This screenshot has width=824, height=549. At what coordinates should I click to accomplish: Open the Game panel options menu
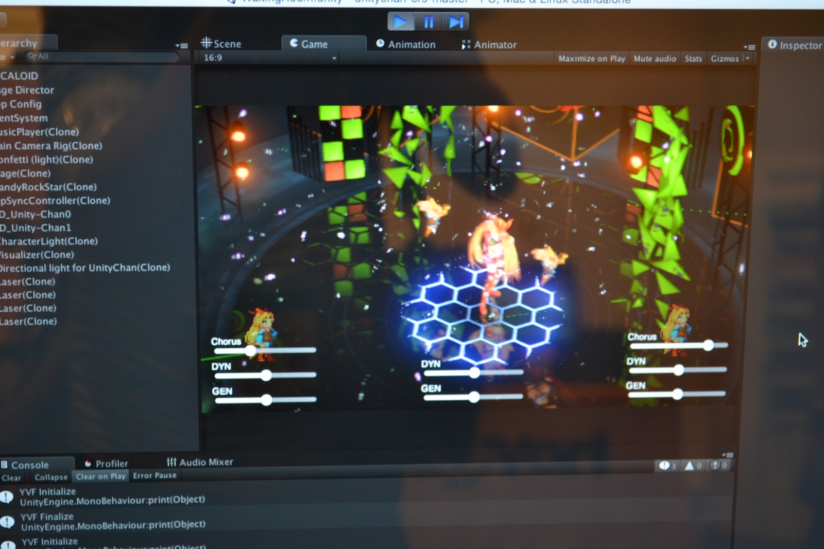[749, 47]
